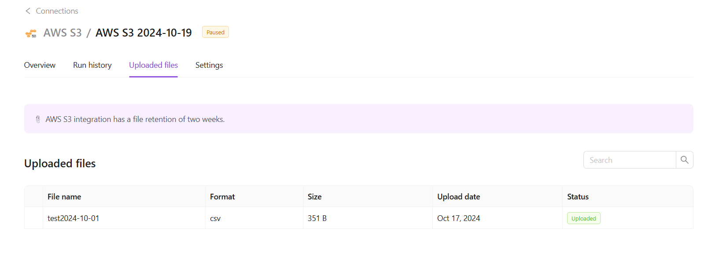This screenshot has width=719, height=254.
Task: Select the Uploaded files tab
Action: pyautogui.click(x=153, y=65)
